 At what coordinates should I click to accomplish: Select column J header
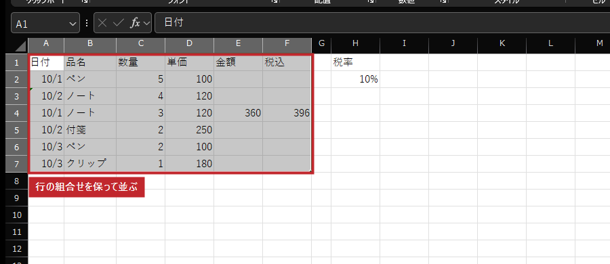[x=453, y=44]
